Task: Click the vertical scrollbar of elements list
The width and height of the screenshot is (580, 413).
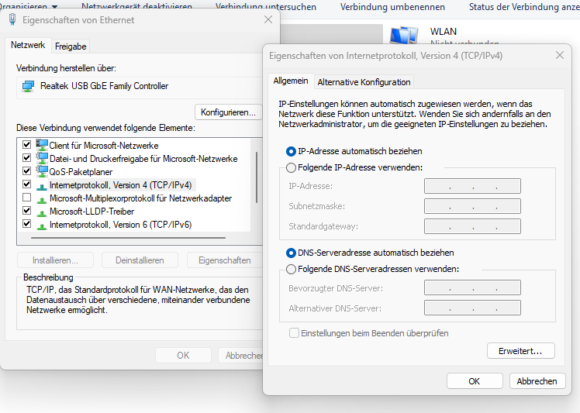Action: [257, 177]
